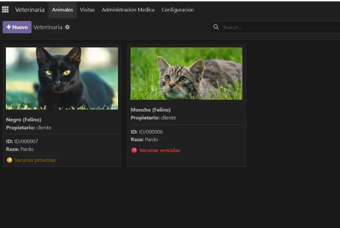Open the Moncho (Felino) record title
This screenshot has height=228, width=340.
click(150, 110)
